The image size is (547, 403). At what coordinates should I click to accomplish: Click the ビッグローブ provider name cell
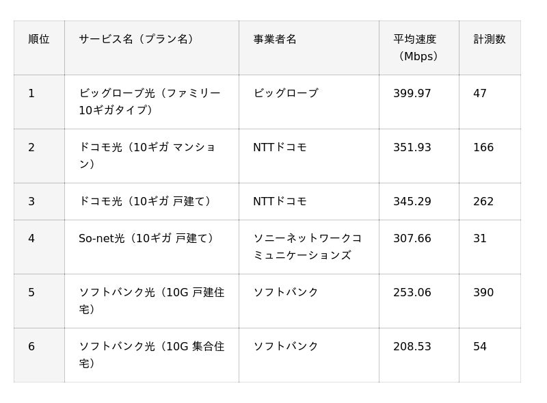coord(309,102)
